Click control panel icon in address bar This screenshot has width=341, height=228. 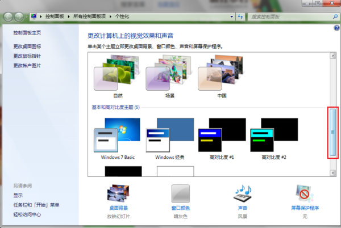coord(34,16)
